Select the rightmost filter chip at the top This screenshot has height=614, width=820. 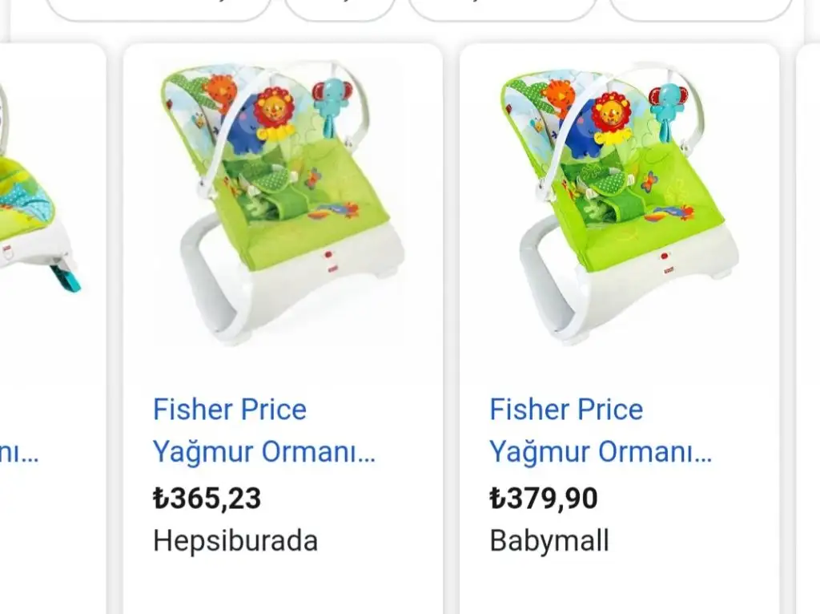pyautogui.click(x=701, y=9)
